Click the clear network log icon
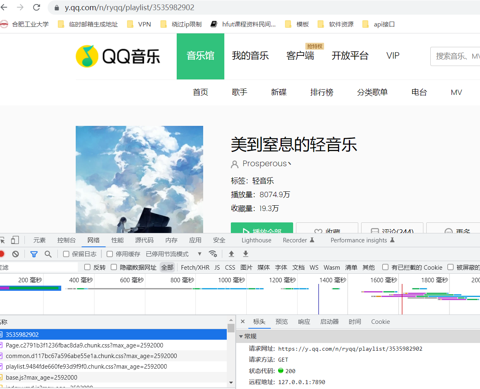480x389 pixels. [15, 253]
